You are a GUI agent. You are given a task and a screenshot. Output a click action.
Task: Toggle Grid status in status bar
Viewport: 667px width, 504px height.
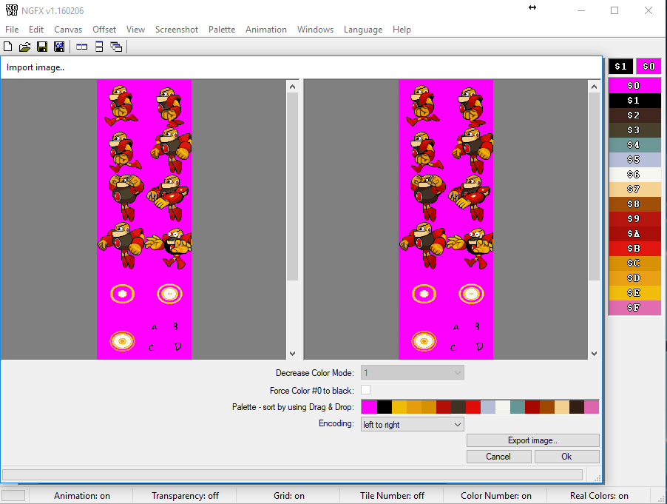click(288, 496)
